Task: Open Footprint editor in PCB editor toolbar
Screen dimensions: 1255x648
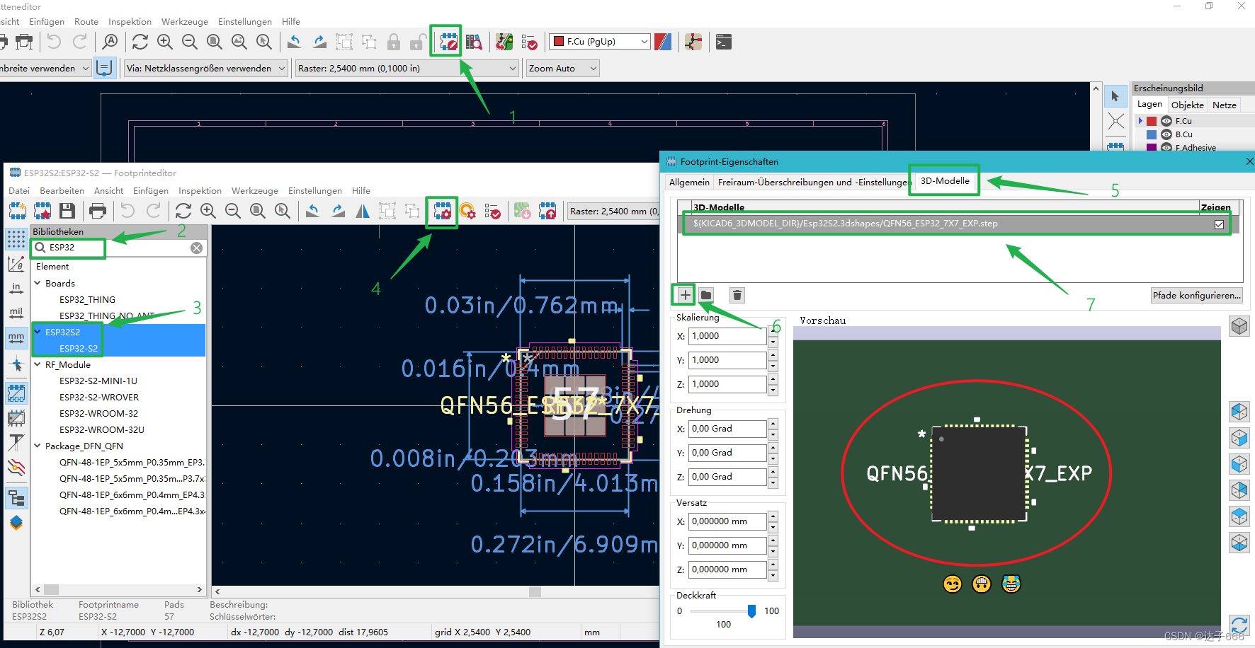Action: point(448,42)
